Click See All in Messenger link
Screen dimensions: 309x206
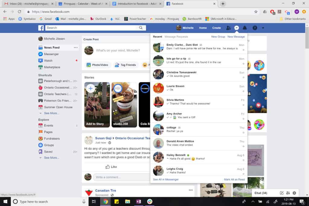[166, 179]
